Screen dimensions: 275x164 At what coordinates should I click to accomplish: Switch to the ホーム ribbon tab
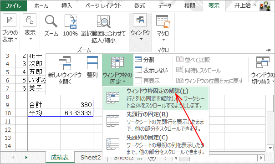(x=41, y=6)
